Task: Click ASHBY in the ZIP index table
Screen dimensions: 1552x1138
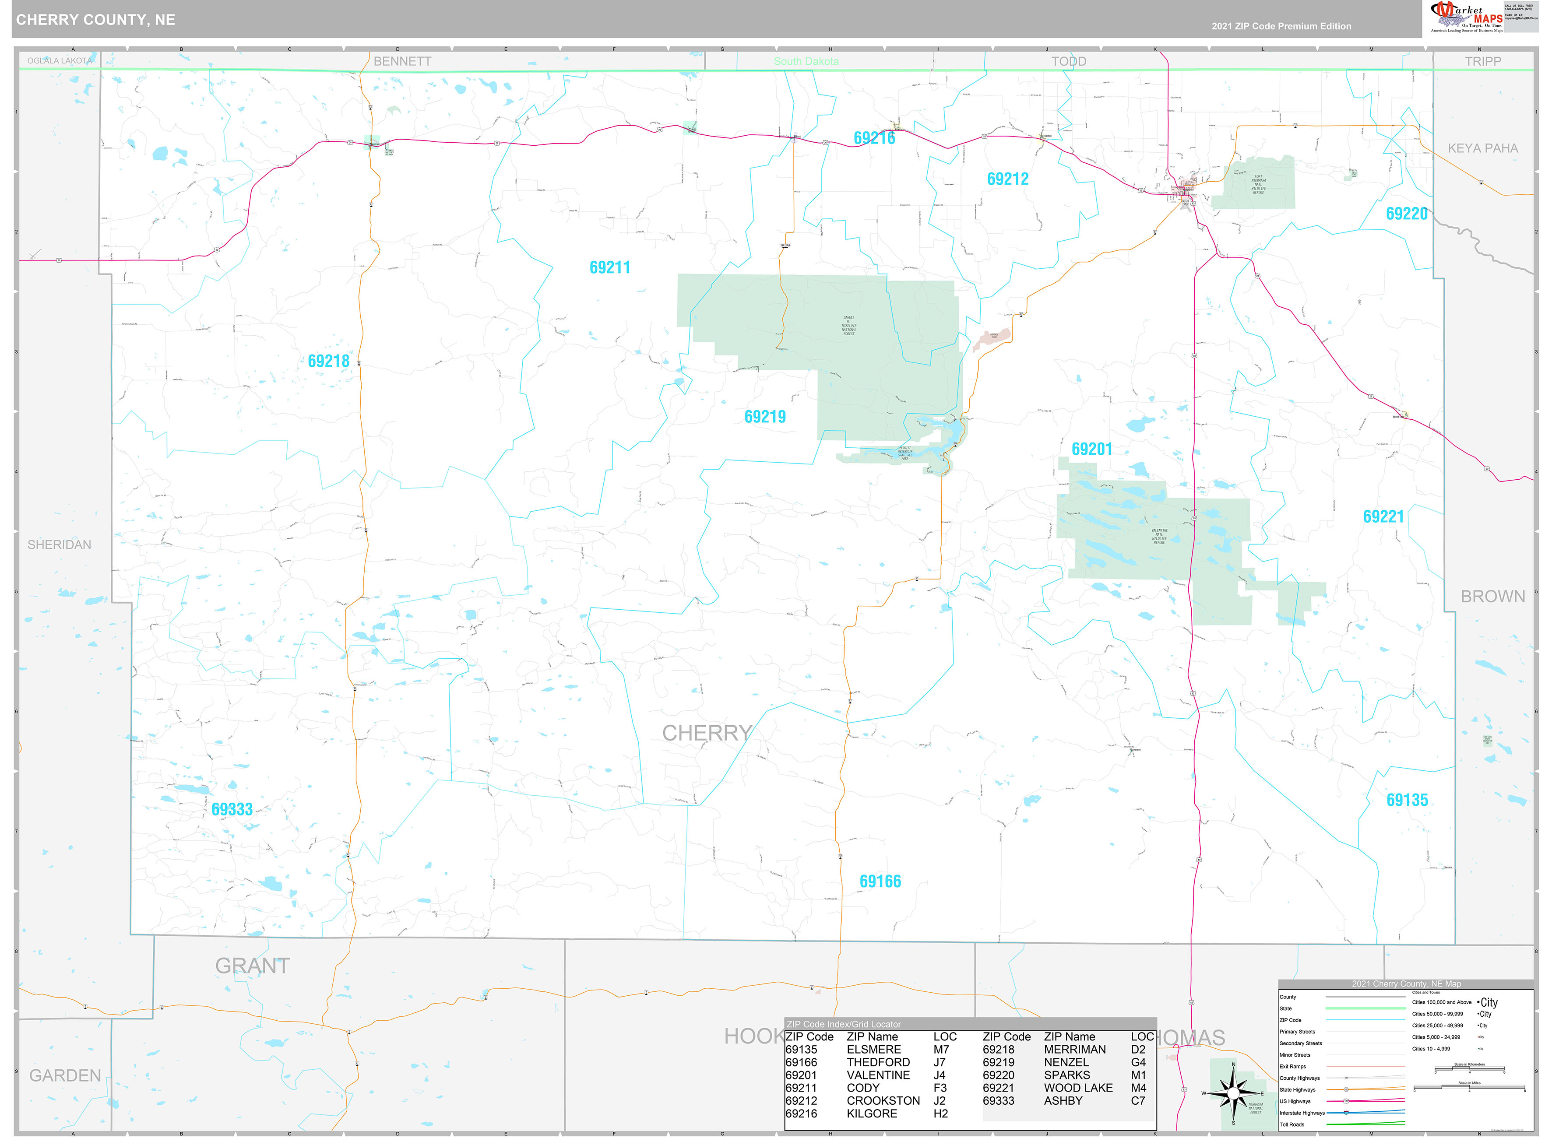Action: [x=1063, y=1101]
